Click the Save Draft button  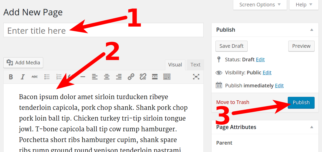pos(232,46)
